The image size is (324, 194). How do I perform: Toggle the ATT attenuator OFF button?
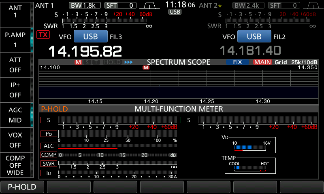(15, 65)
